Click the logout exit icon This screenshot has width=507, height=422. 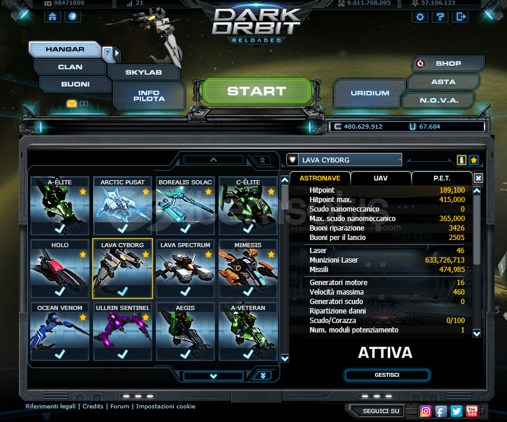[460, 17]
